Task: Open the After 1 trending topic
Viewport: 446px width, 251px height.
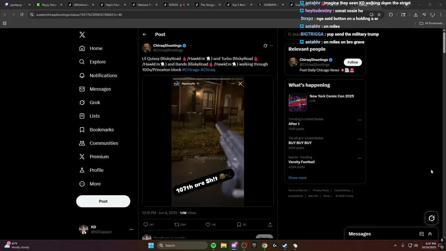Action: 294,124
